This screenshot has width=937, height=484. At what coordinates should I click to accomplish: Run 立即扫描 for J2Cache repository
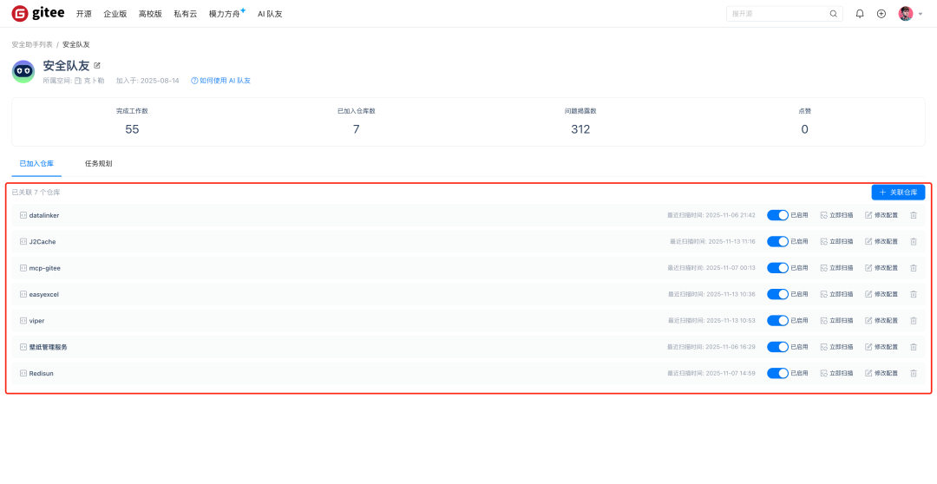point(836,242)
